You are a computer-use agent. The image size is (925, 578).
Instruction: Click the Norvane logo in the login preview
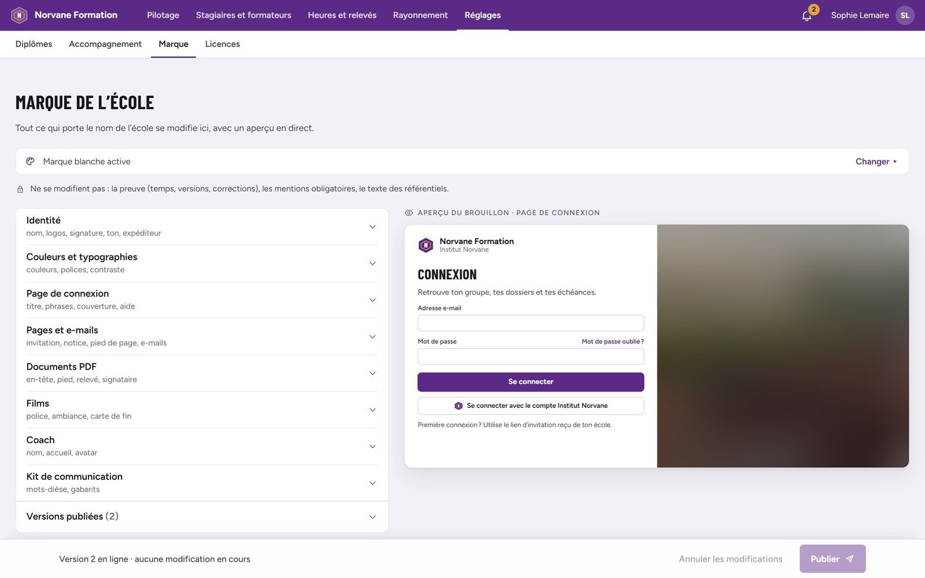pos(425,245)
